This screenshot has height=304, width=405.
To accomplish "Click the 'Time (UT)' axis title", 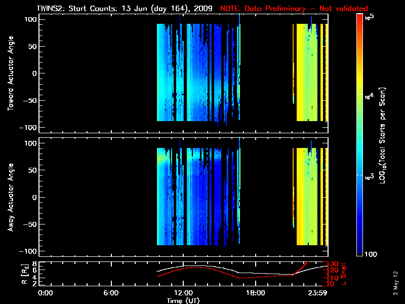I will (183, 300).
